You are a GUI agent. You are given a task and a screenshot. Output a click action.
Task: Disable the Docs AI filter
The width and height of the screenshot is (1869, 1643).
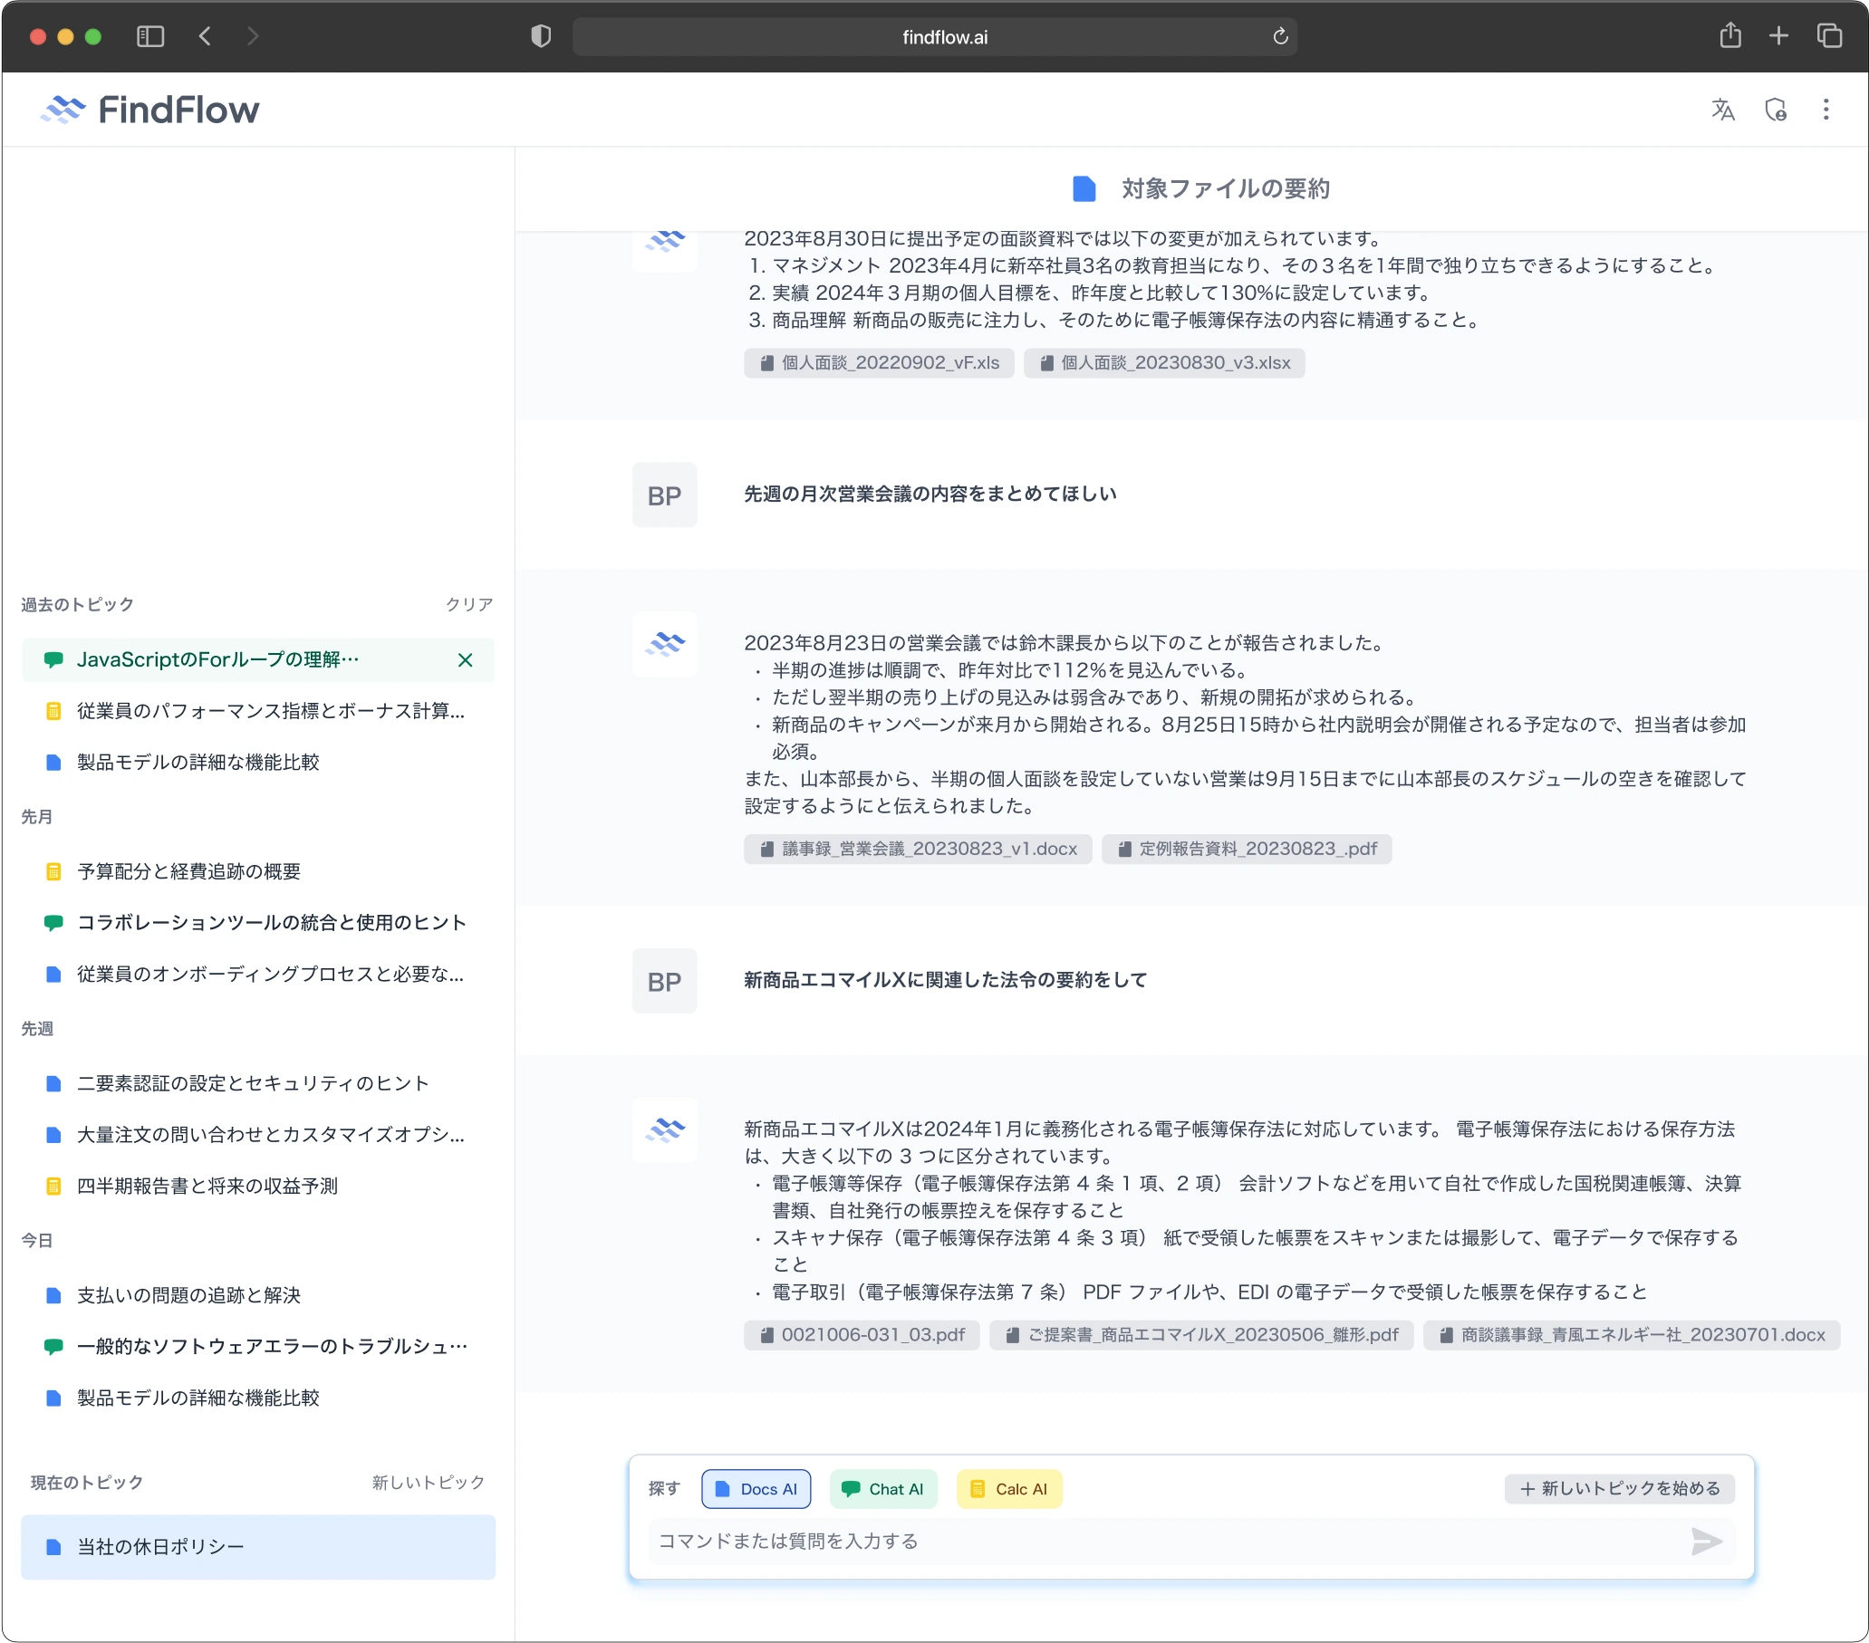pos(756,1487)
